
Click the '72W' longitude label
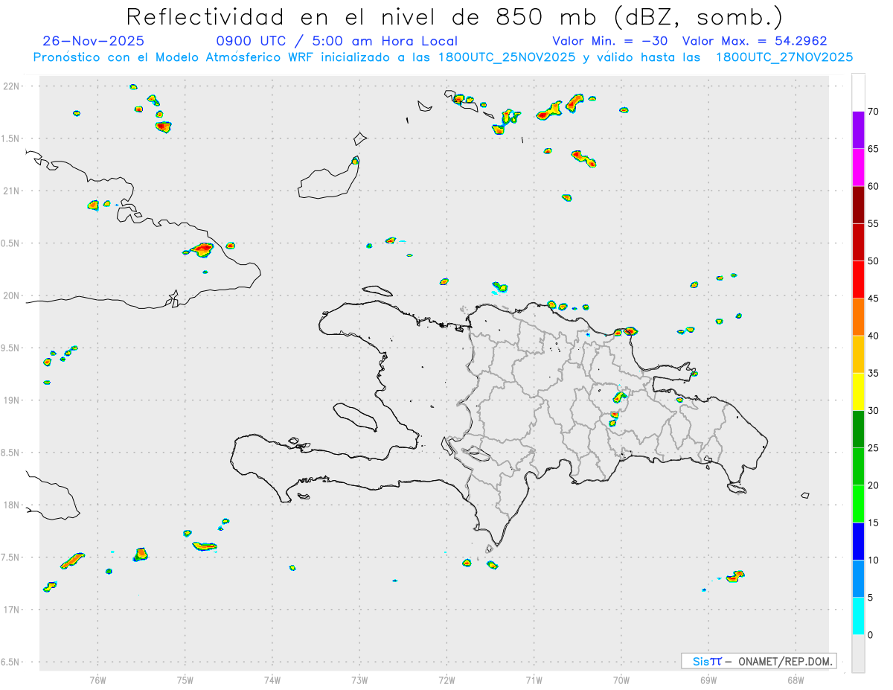[446, 680]
